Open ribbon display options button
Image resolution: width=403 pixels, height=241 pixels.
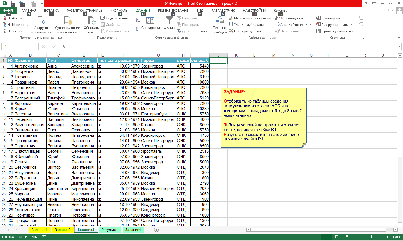pos(374,3)
